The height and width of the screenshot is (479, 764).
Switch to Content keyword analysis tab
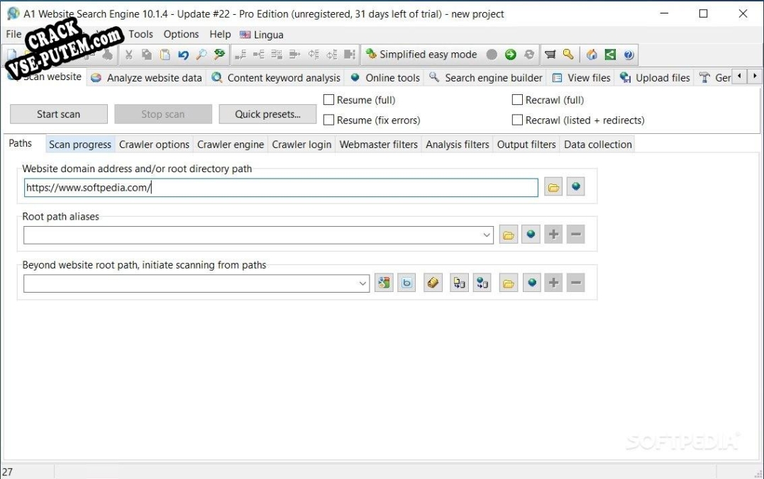pyautogui.click(x=276, y=78)
